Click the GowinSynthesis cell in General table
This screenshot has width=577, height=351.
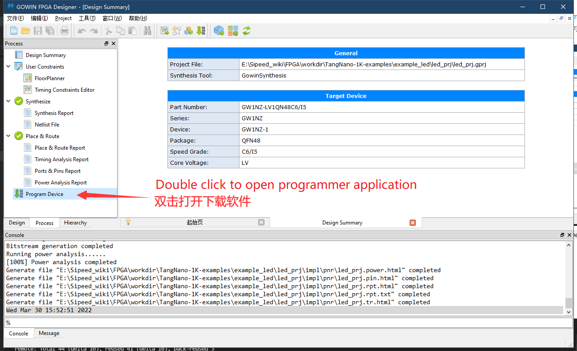[x=382, y=75]
